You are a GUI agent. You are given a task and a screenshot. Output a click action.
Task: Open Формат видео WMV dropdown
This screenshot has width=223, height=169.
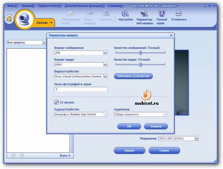coord(105,65)
